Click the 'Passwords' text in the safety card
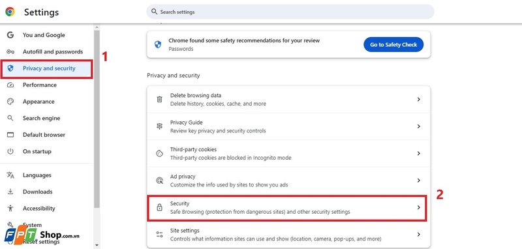The height and width of the screenshot is (249, 522). 181,49
